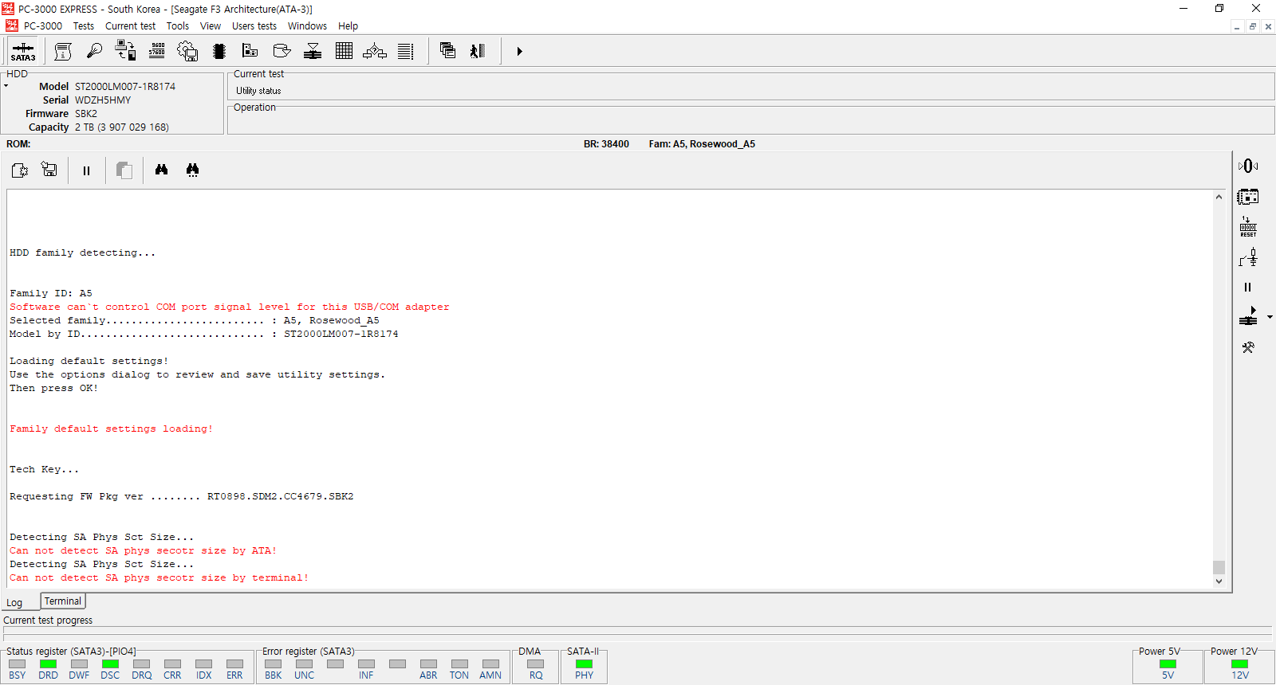This screenshot has height=685, width=1276.
Task: Click the DSC status indicator
Action: click(110, 664)
